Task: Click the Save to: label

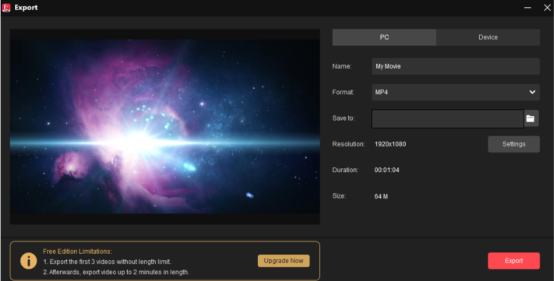Action: point(344,118)
